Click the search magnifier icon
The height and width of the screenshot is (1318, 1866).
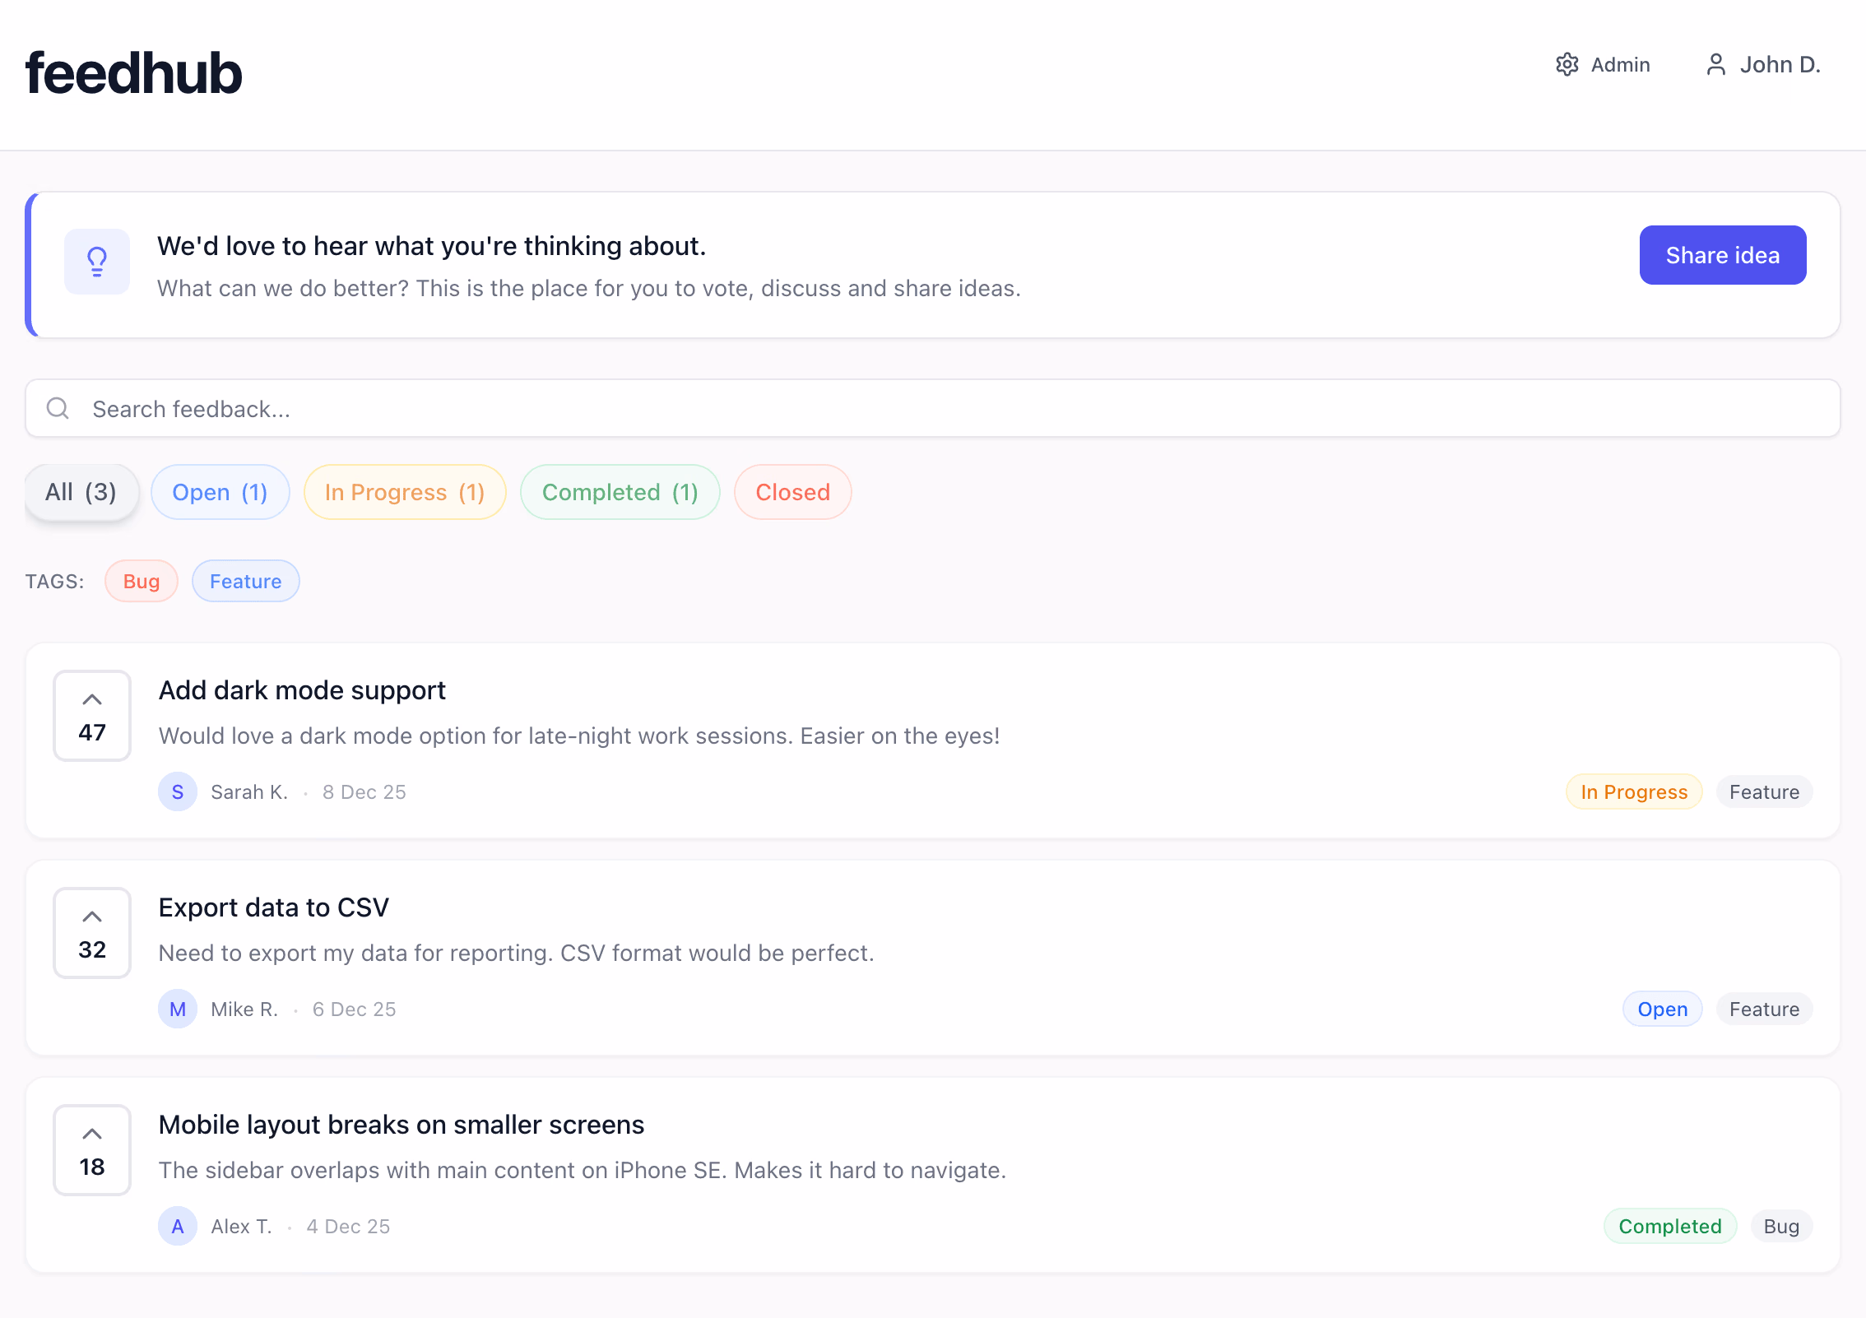(58, 408)
